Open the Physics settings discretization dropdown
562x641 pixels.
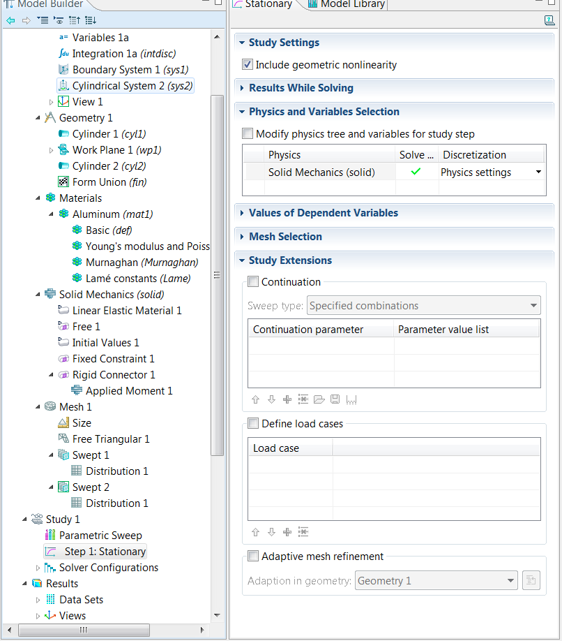pos(538,172)
